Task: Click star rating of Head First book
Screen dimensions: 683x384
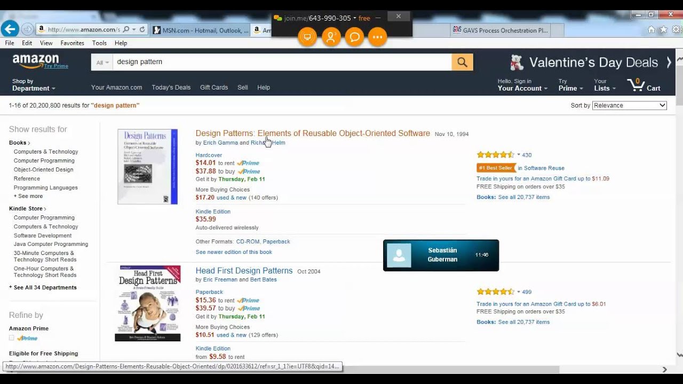Action: 495,292
